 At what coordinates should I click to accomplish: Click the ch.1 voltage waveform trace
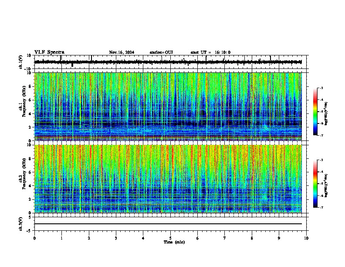click(168, 62)
